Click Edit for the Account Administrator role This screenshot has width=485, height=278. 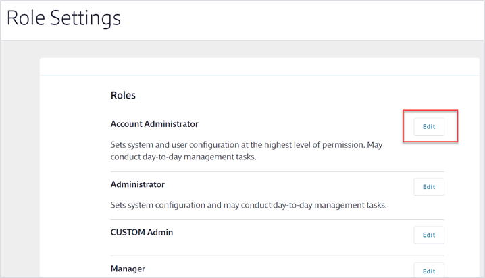[429, 127]
